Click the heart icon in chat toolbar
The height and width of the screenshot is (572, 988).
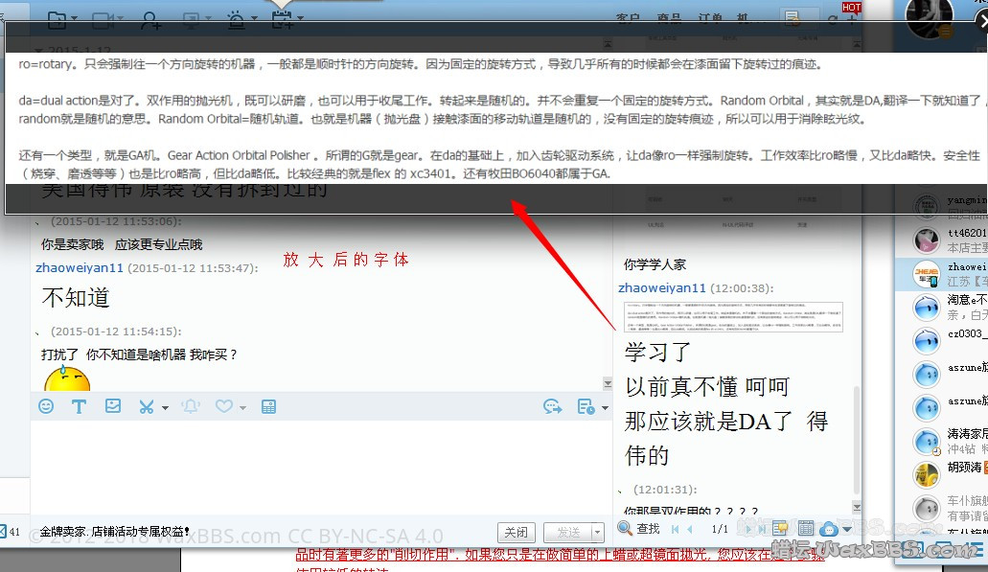[223, 406]
